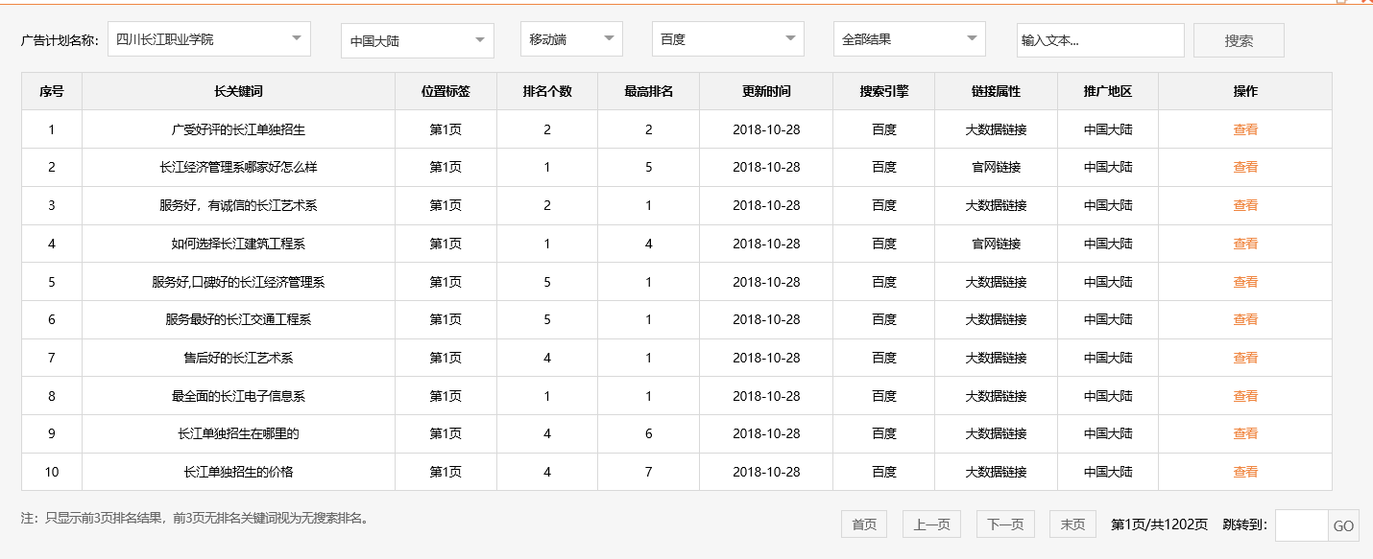Click the 搜索 search button
The image size is (1373, 559).
(x=1238, y=39)
